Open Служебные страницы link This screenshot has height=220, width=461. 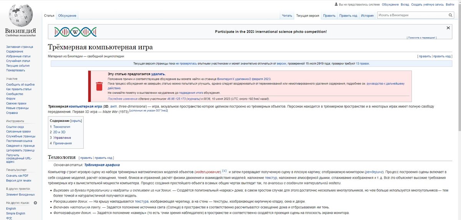pyautogui.click(x=20, y=136)
